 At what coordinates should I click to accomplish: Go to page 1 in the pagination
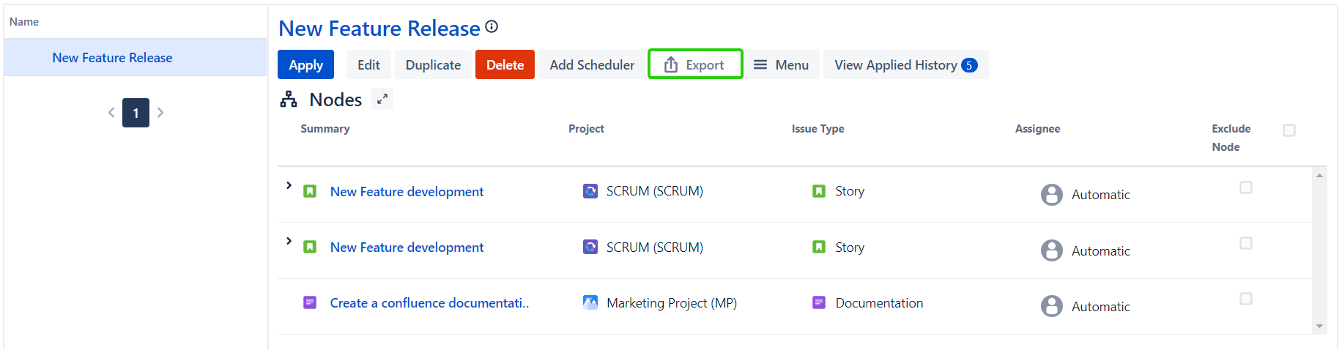136,113
